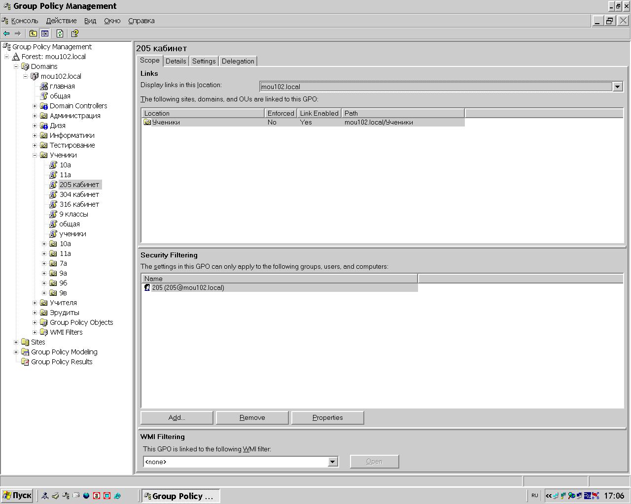
Task: Toggle the Show/Hide Console Tree icon
Action: coord(45,33)
